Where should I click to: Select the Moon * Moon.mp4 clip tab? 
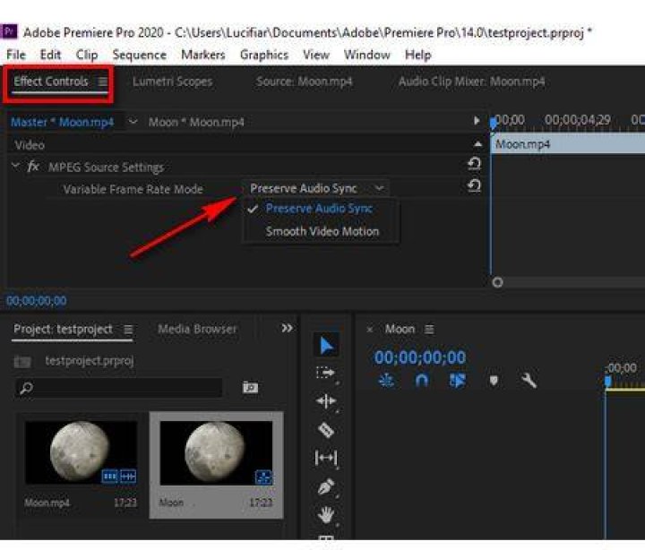[x=196, y=122]
